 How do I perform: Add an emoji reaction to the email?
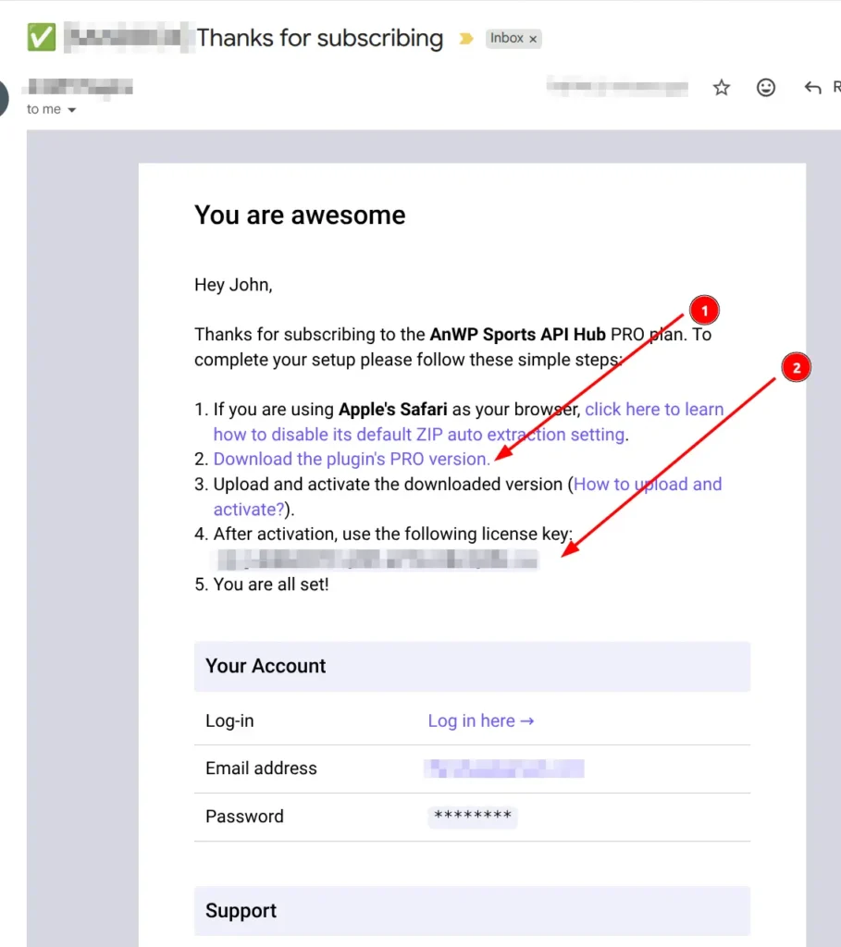(765, 88)
